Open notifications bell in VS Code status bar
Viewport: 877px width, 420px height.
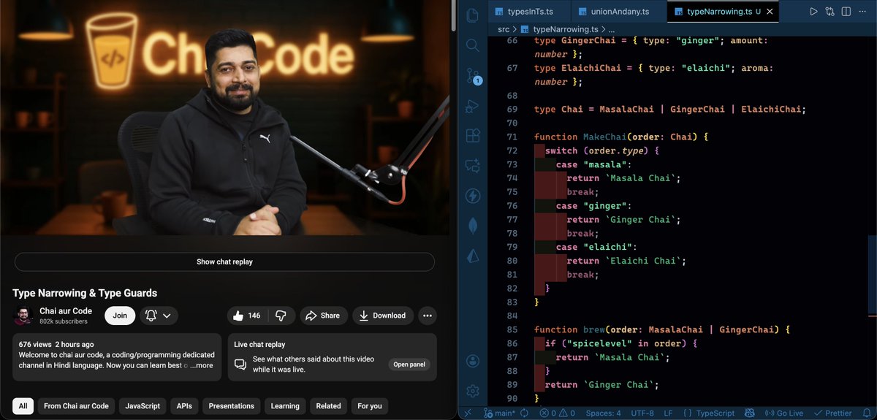[865, 413]
